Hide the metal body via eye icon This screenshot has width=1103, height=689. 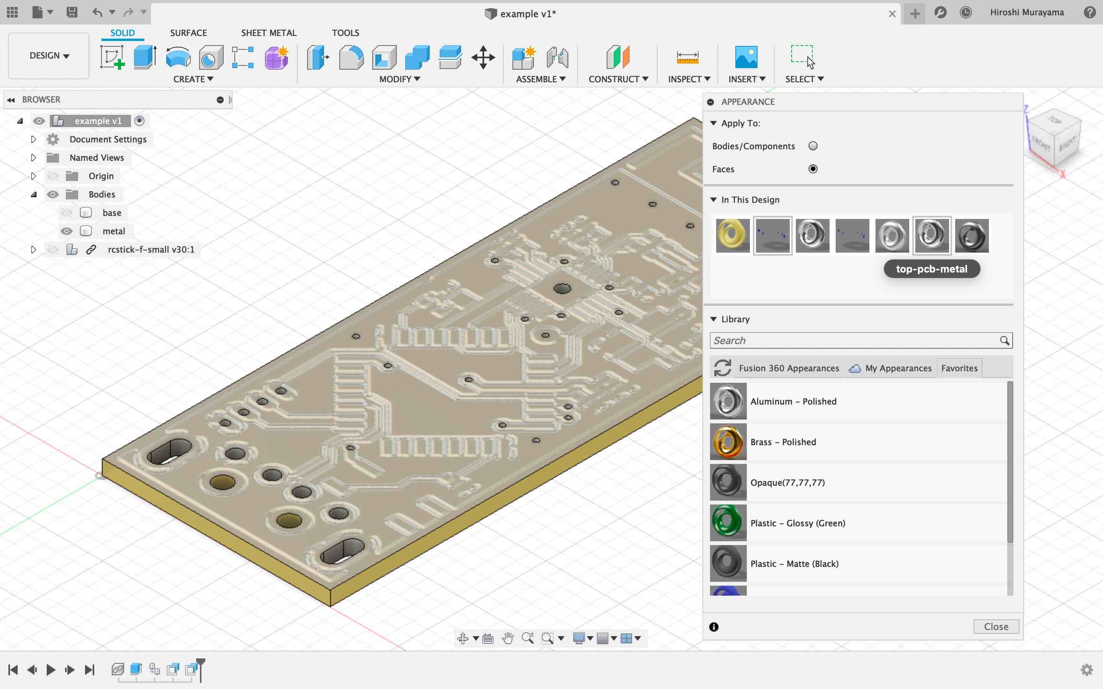(67, 231)
